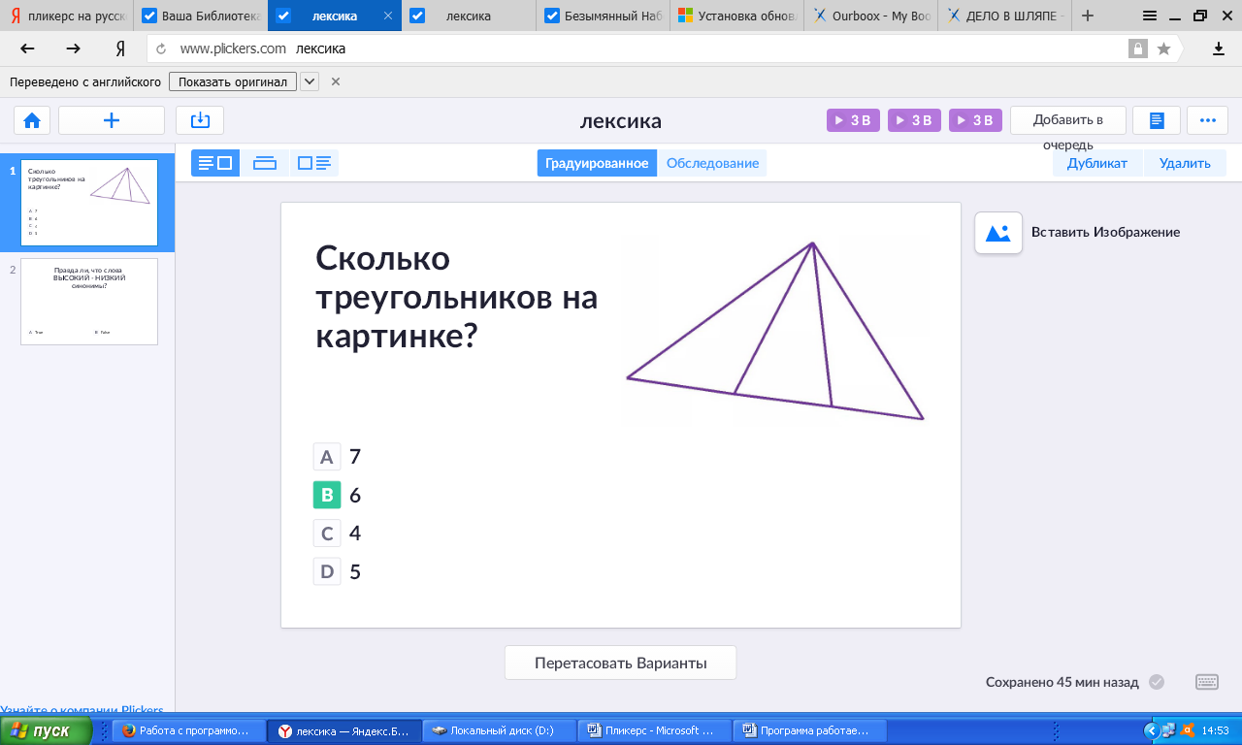Mark answer C as correct
Image resolution: width=1242 pixels, height=745 pixels.
tap(327, 534)
